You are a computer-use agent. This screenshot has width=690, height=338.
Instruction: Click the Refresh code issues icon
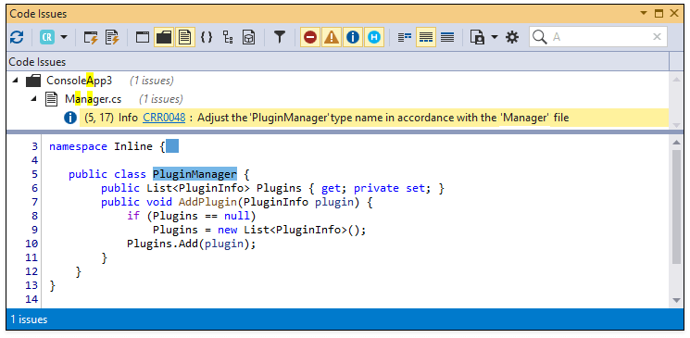pos(17,37)
